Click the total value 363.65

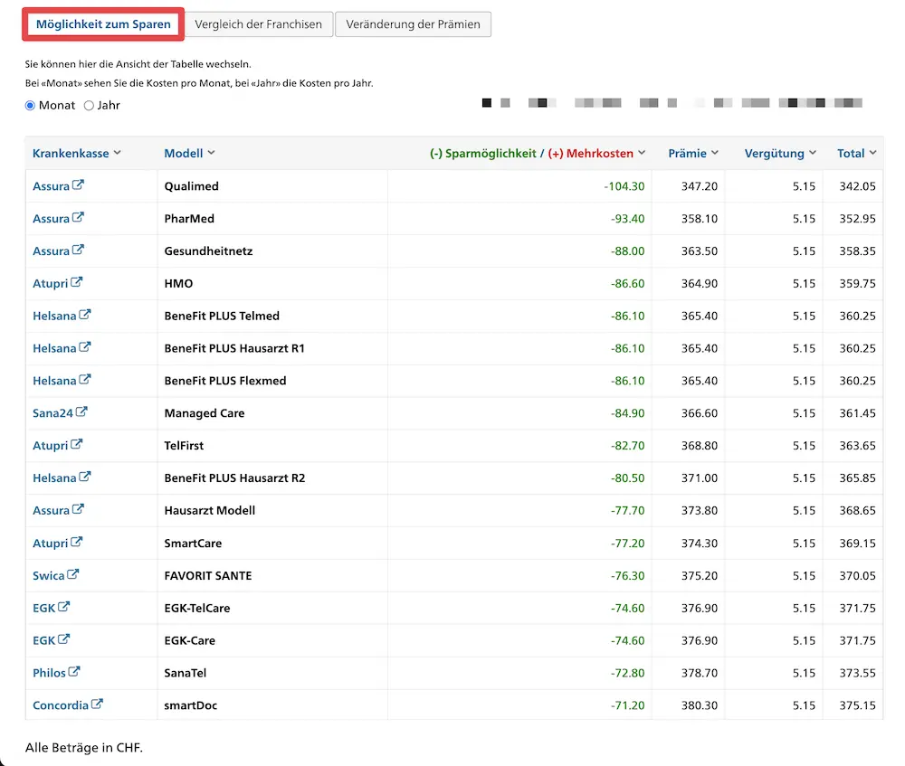tap(858, 445)
